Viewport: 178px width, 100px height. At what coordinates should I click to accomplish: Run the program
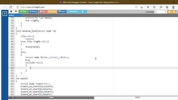coord(23,11)
